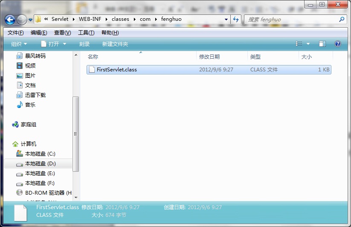
Task: Open the address bar history dropdown
Action: point(226,20)
